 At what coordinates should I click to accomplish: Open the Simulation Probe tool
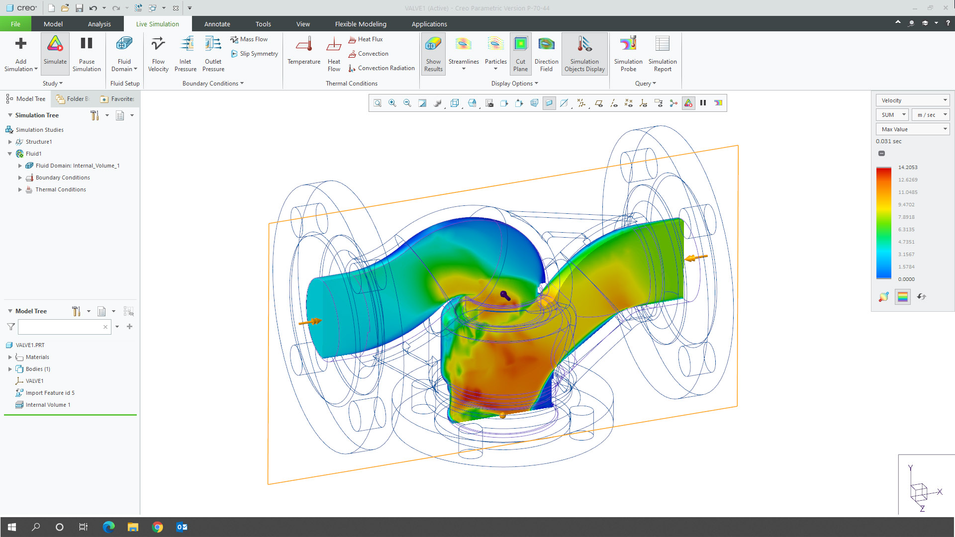point(628,53)
